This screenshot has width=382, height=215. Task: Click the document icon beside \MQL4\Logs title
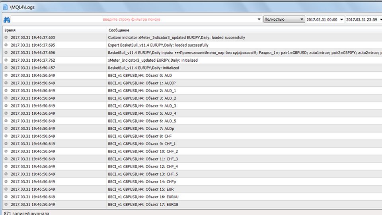6,7
